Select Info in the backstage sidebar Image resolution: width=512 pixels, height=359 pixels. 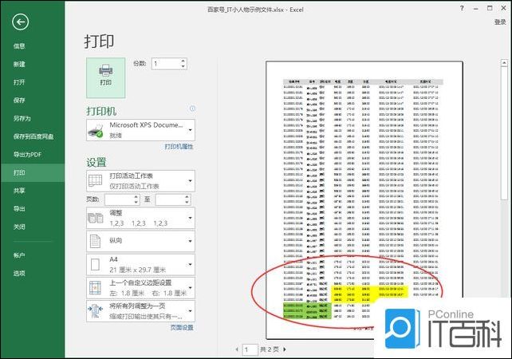tap(19, 46)
